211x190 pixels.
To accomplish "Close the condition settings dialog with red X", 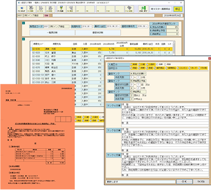I will tap(209, 58).
